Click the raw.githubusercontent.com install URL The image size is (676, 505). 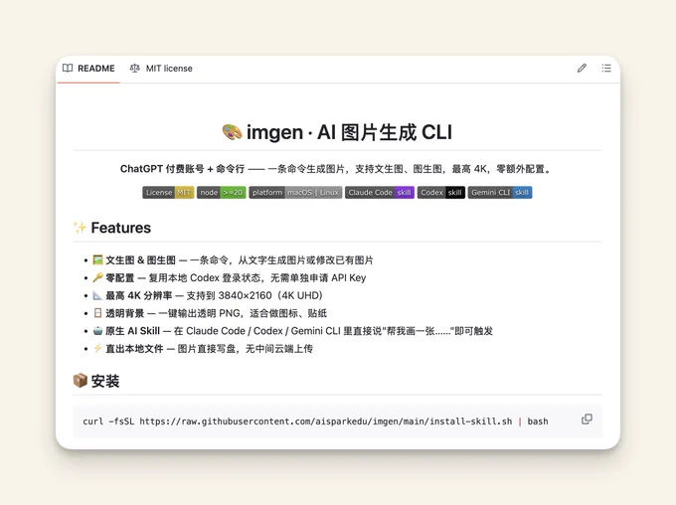[326, 421]
